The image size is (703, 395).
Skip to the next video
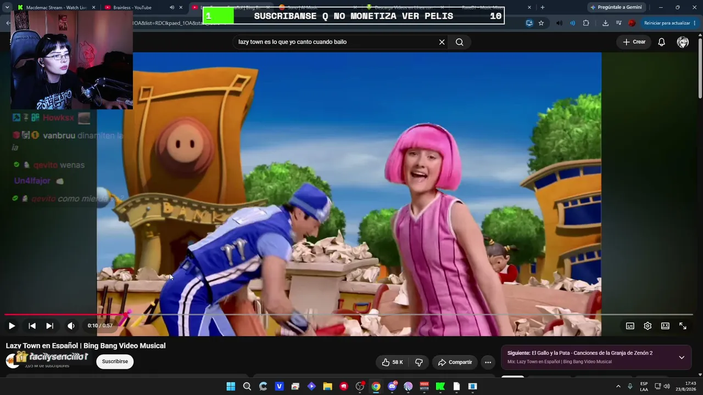coord(49,326)
